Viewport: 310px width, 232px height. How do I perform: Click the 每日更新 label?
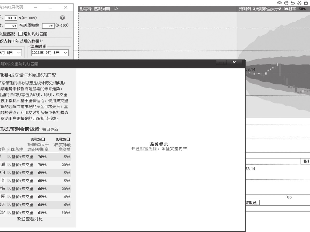(x=50, y=129)
